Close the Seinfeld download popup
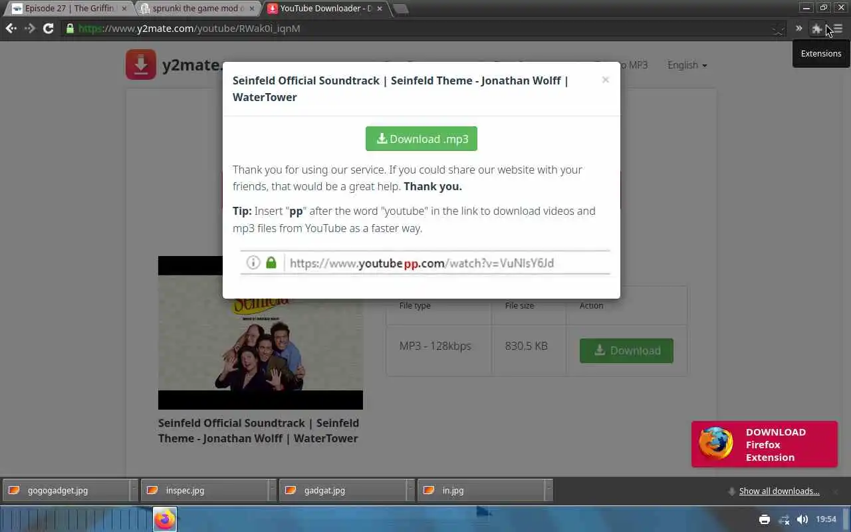Image resolution: width=851 pixels, height=532 pixels. pos(605,80)
